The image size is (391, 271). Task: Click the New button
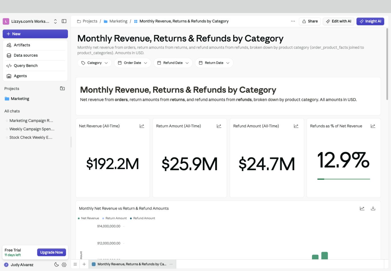35,34
